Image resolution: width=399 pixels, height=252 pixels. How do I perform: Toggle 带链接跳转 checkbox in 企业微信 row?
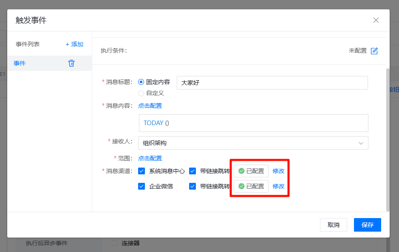coord(192,186)
